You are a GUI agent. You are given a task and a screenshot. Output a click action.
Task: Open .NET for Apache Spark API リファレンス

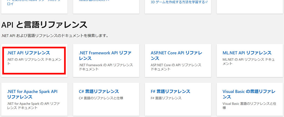tap(32, 94)
